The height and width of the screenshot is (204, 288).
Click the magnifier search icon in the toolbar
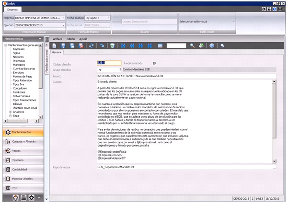point(192,45)
